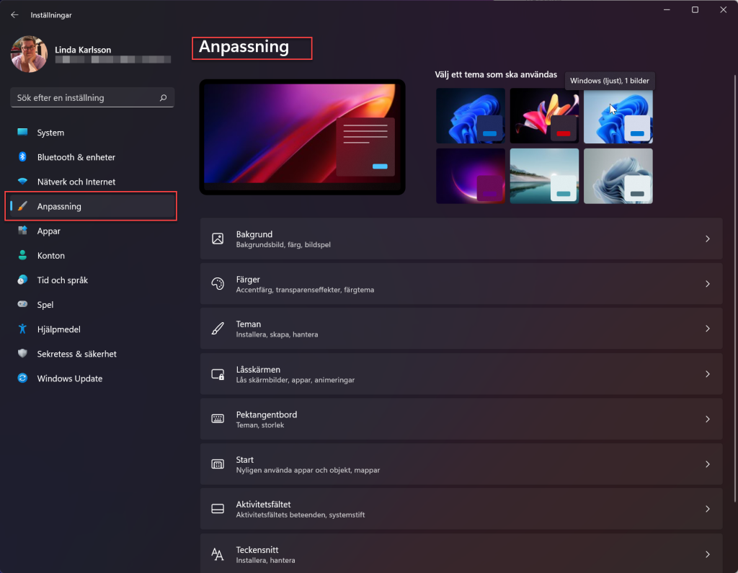
Task: Expand the Låsskärmen row chevron
Action: (708, 374)
